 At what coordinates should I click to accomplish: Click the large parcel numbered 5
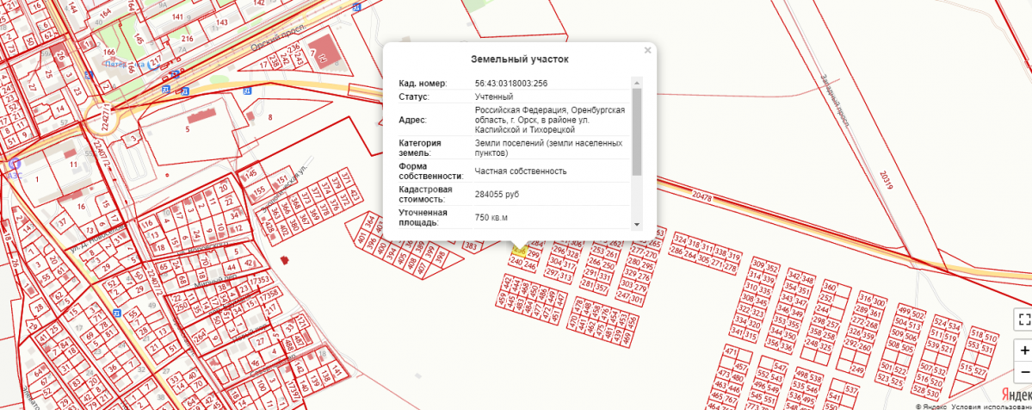point(187,129)
